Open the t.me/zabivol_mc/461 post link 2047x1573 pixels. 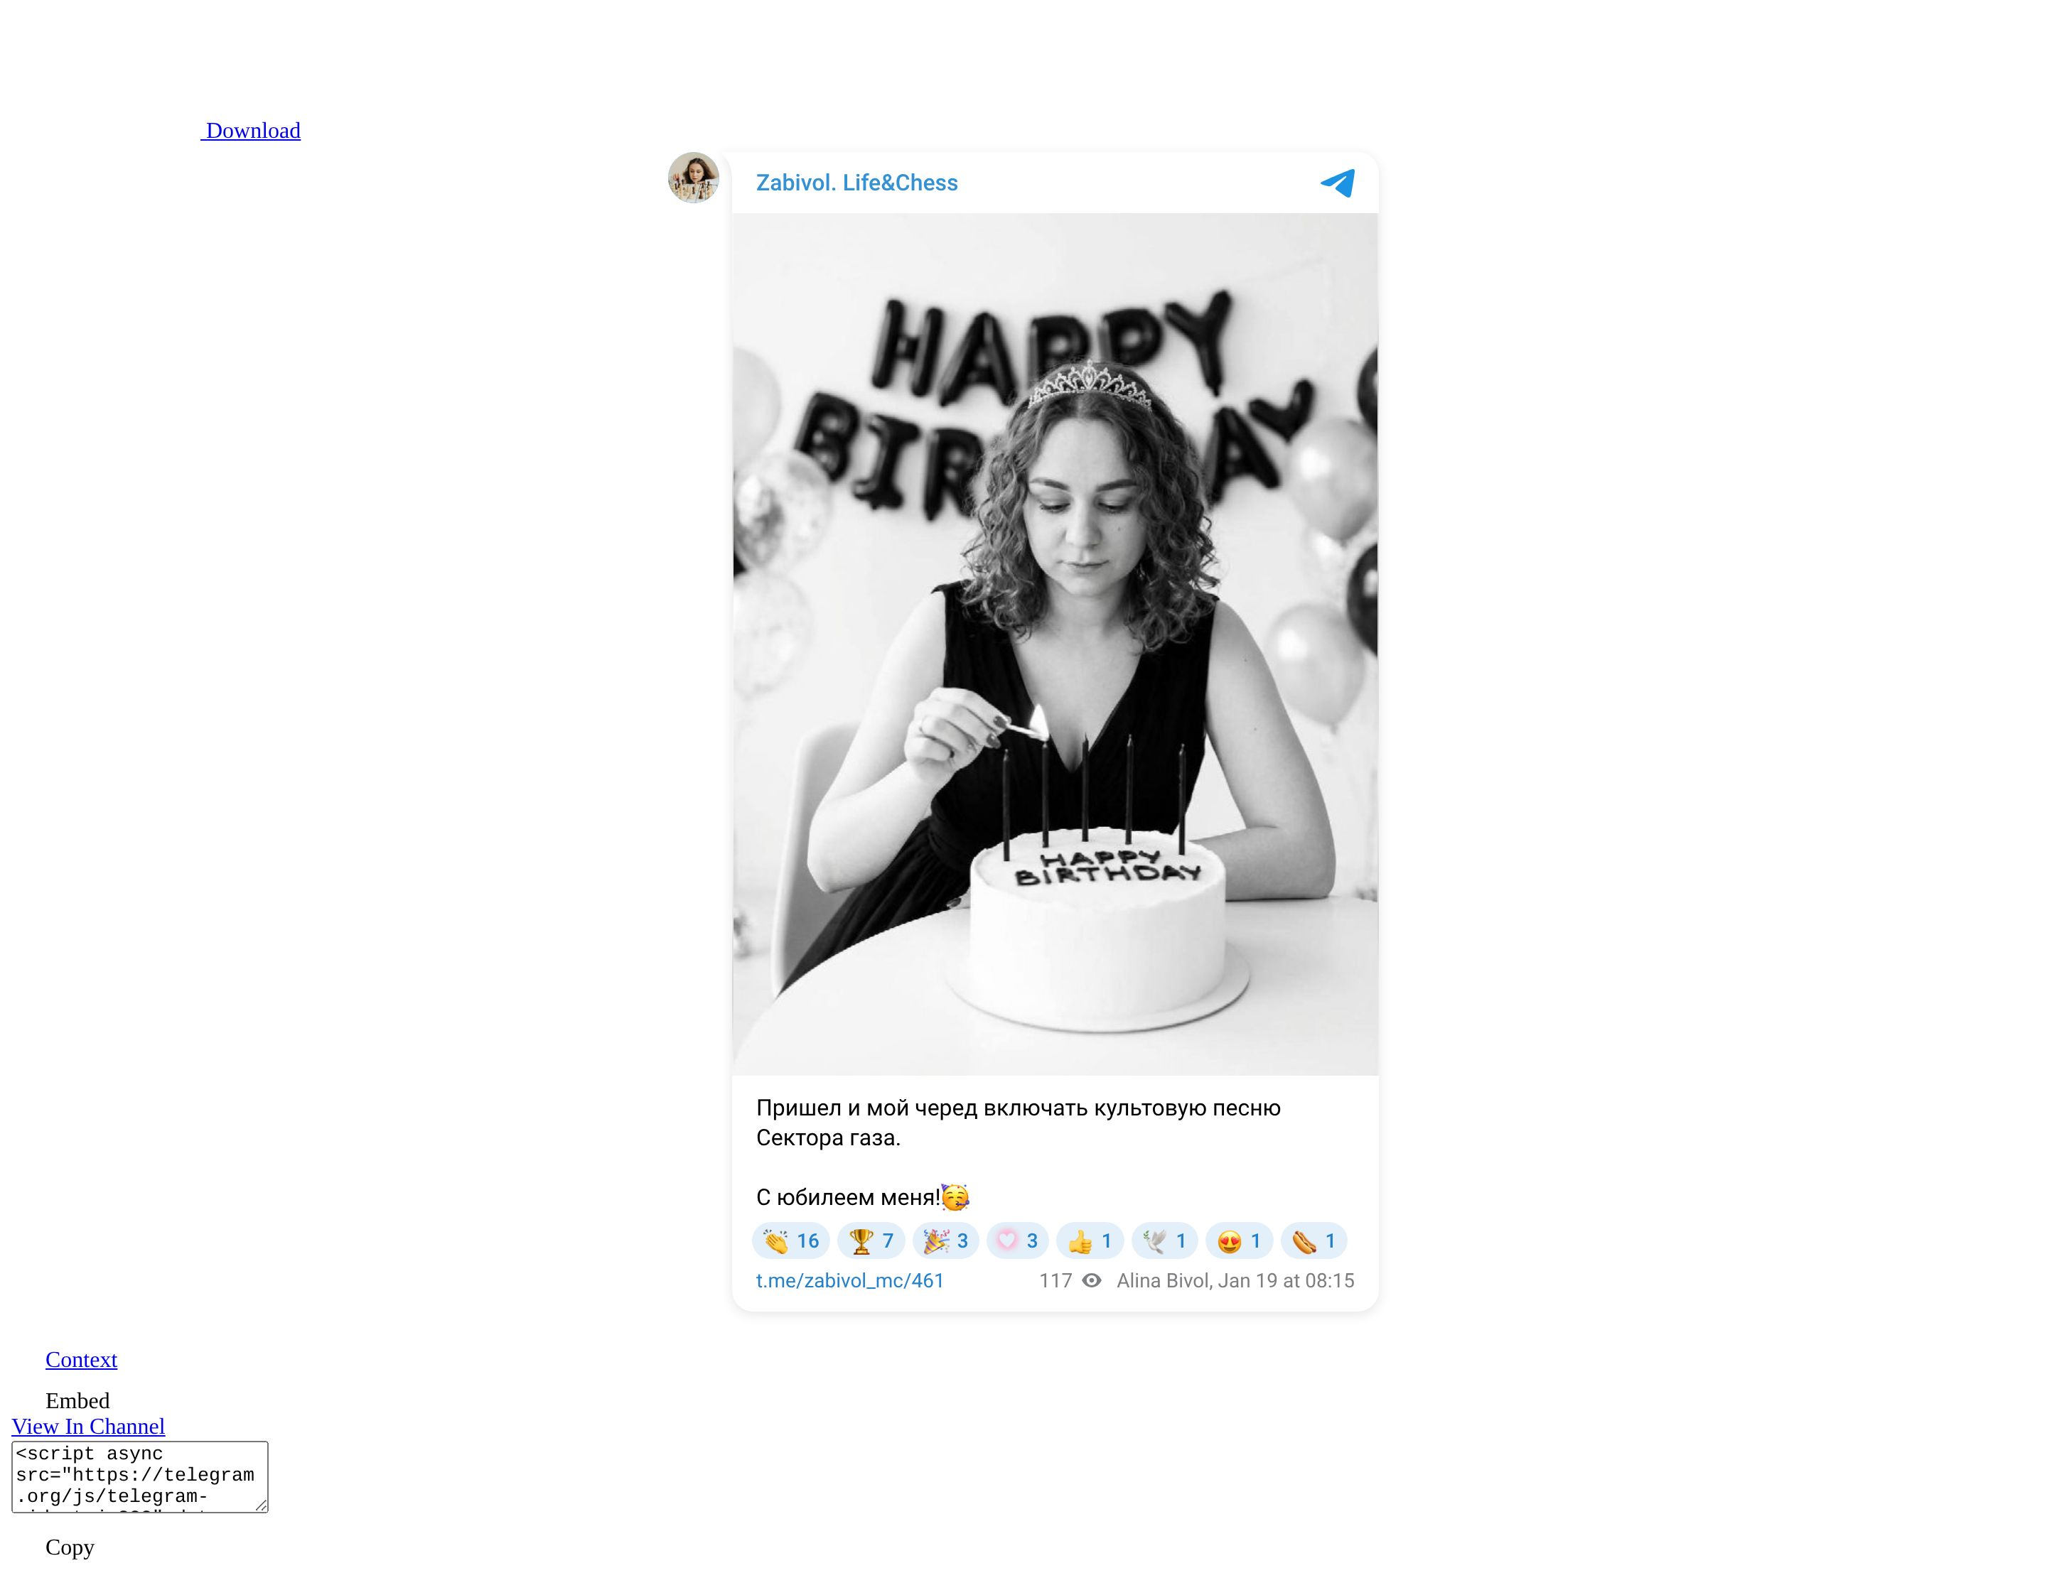849,1280
